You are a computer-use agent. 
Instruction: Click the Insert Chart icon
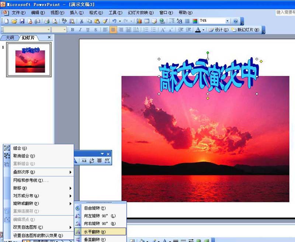coord(139,21)
